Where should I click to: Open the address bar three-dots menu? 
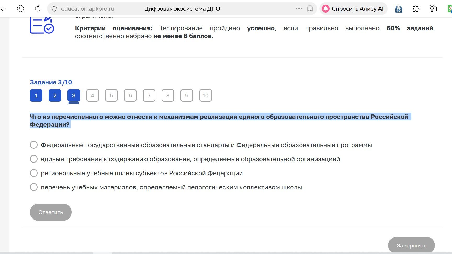pyautogui.click(x=299, y=9)
